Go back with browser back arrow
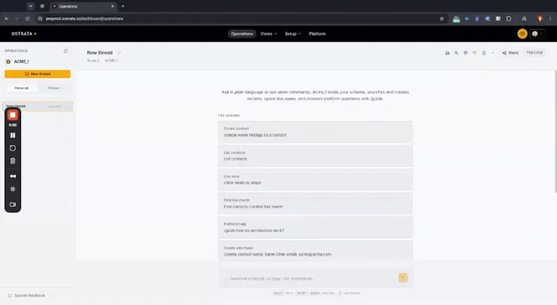557x305 pixels. (6, 19)
